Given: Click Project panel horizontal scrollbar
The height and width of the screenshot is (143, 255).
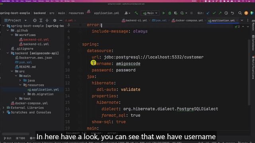Looking at the screenshot, I should coord(16,134).
